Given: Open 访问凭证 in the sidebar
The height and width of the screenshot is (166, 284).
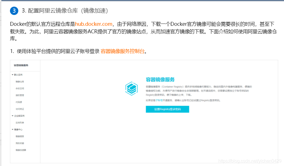Looking at the screenshot, I should pyautogui.click(x=20, y=109).
